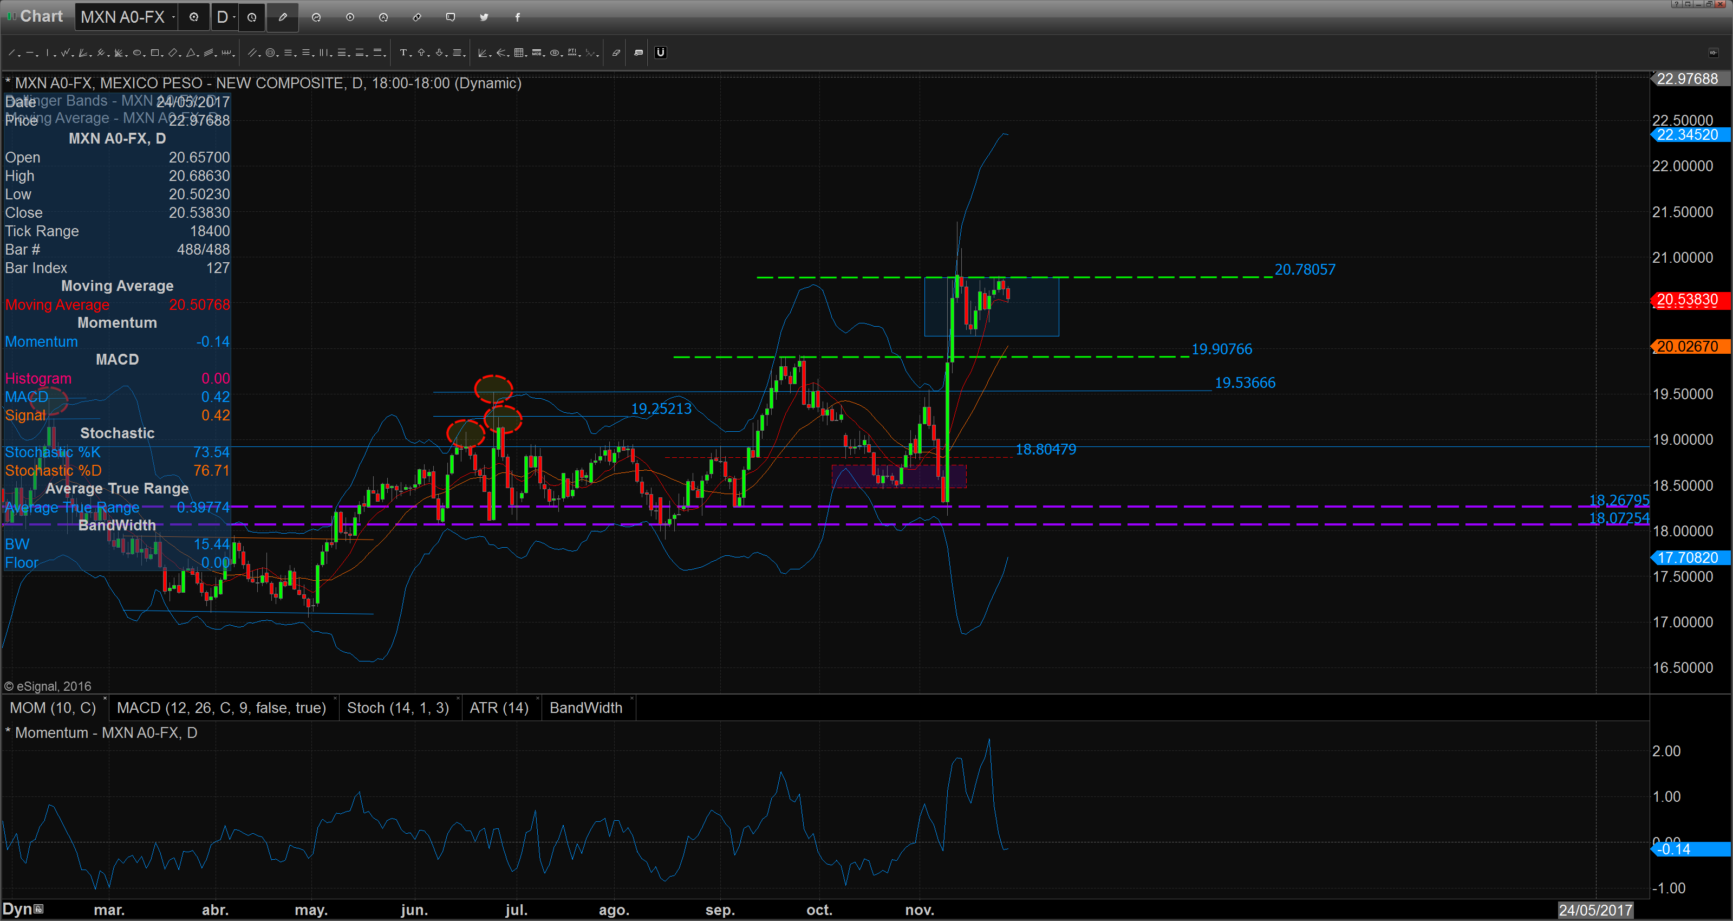Viewport: 1733px width, 921px height.
Task: Expand PTI tool dropdown arrow
Action: pos(580,56)
